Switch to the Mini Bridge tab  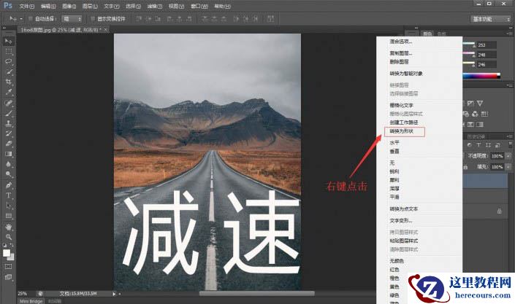tap(31, 301)
